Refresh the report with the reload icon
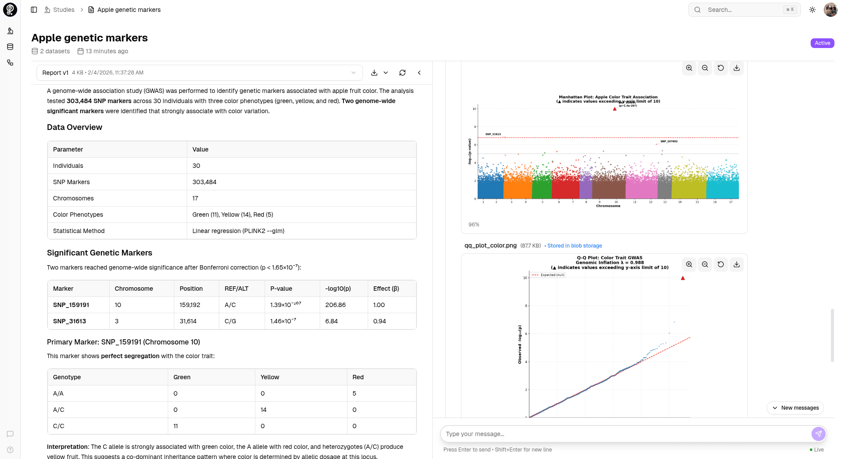The image size is (845, 459). pyautogui.click(x=402, y=73)
